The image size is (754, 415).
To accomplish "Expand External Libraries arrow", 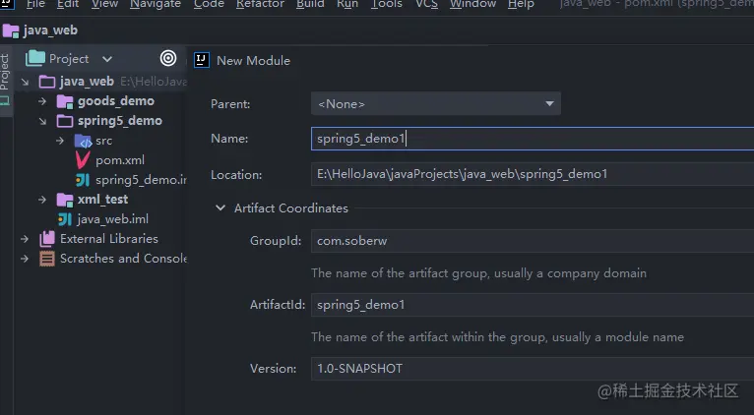I will 25,239.
